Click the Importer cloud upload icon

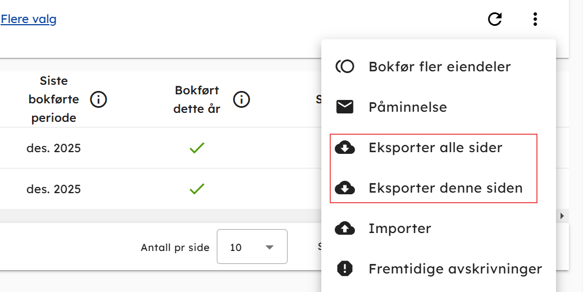(x=345, y=229)
